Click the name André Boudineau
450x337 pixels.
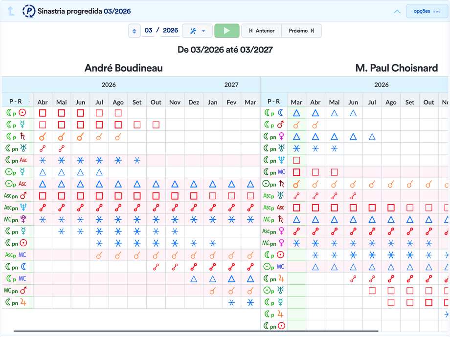pyautogui.click(x=123, y=68)
